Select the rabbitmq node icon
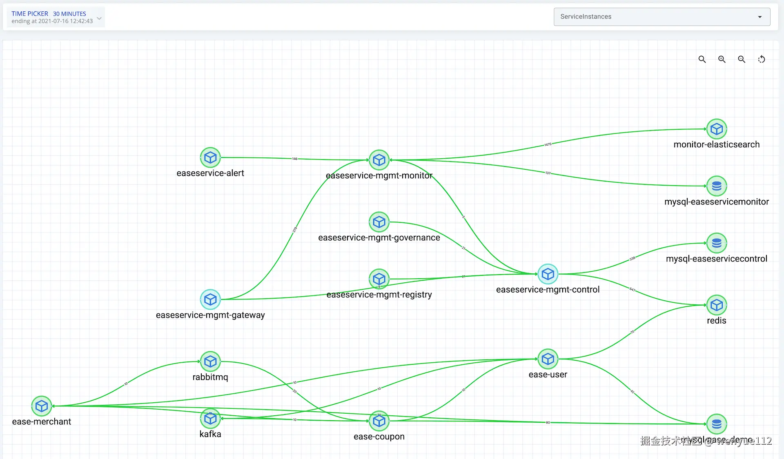 pyautogui.click(x=210, y=361)
